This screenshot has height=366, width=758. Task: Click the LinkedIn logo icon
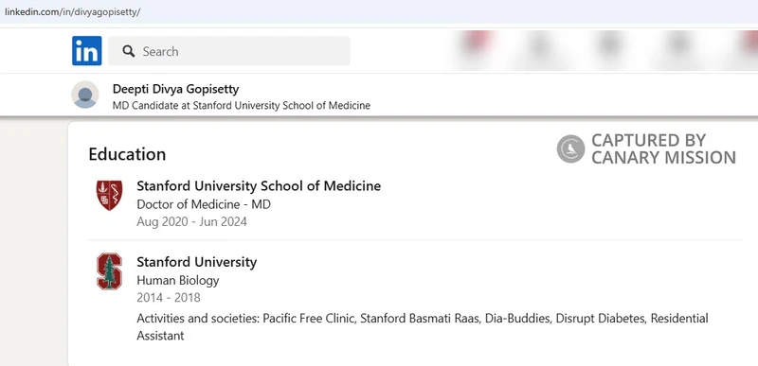click(87, 51)
